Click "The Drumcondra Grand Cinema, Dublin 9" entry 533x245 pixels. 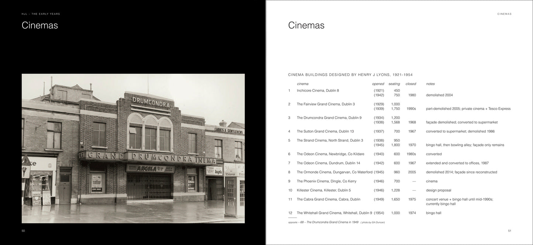pyautogui.click(x=329, y=118)
